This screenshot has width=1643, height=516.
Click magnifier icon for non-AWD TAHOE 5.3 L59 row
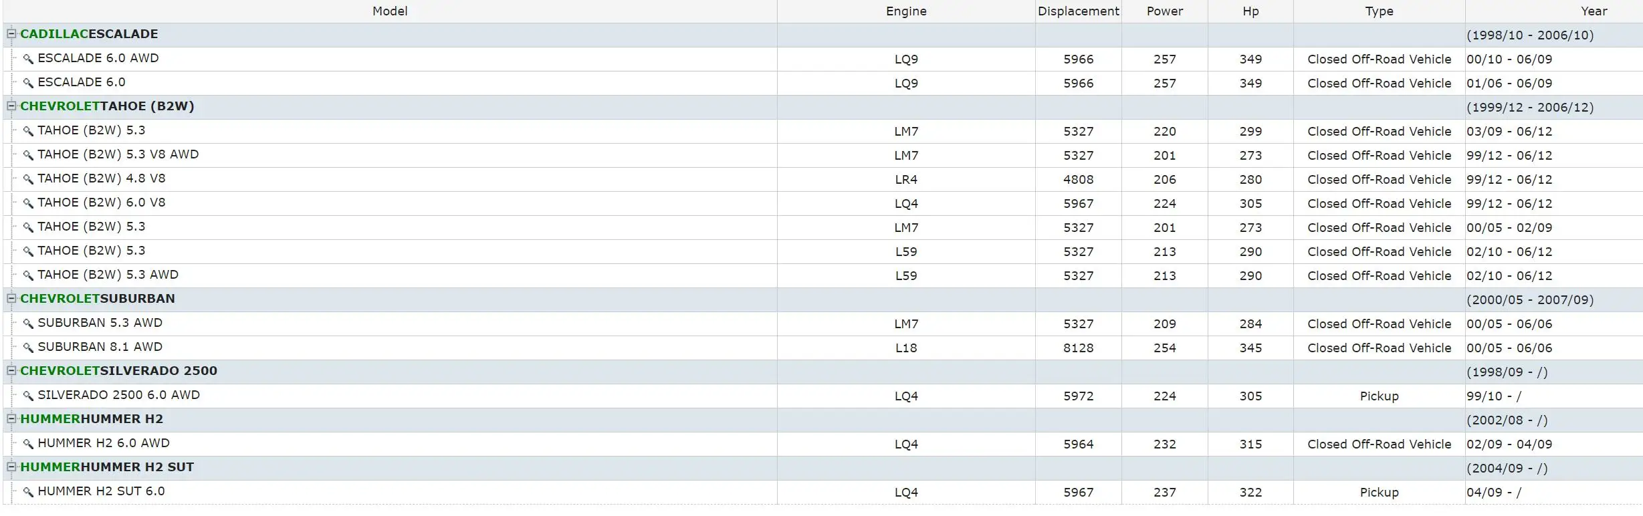point(28,251)
